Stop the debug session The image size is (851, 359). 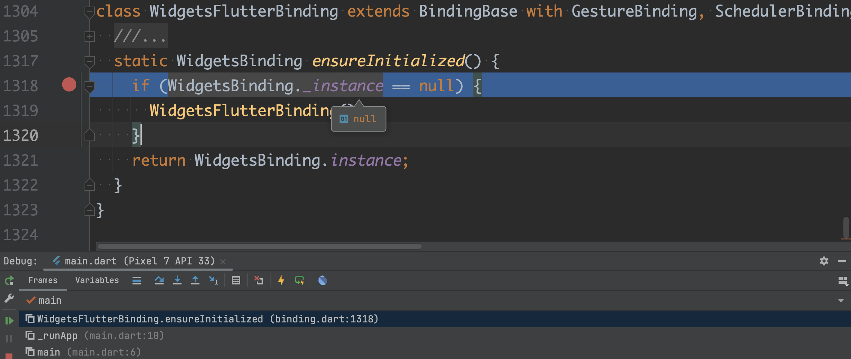[x=9, y=356]
